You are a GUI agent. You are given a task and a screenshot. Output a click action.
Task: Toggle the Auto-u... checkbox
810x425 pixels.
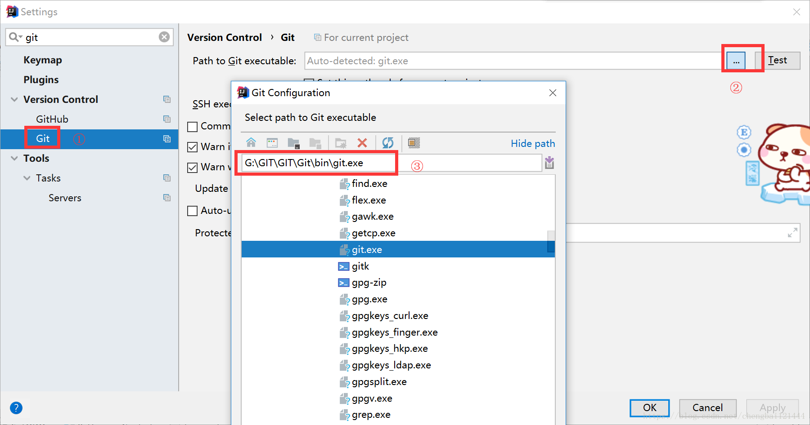tap(193, 211)
